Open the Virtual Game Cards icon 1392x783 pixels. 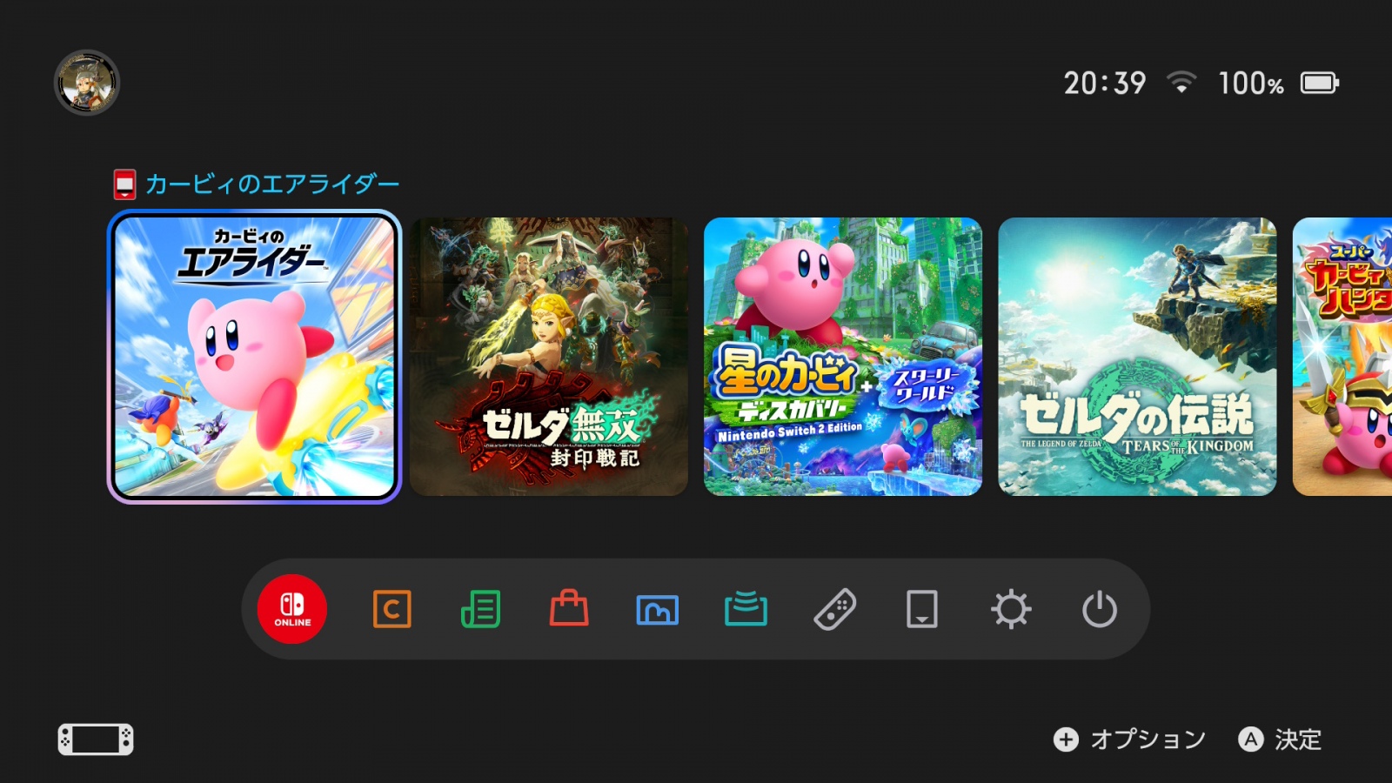point(922,609)
